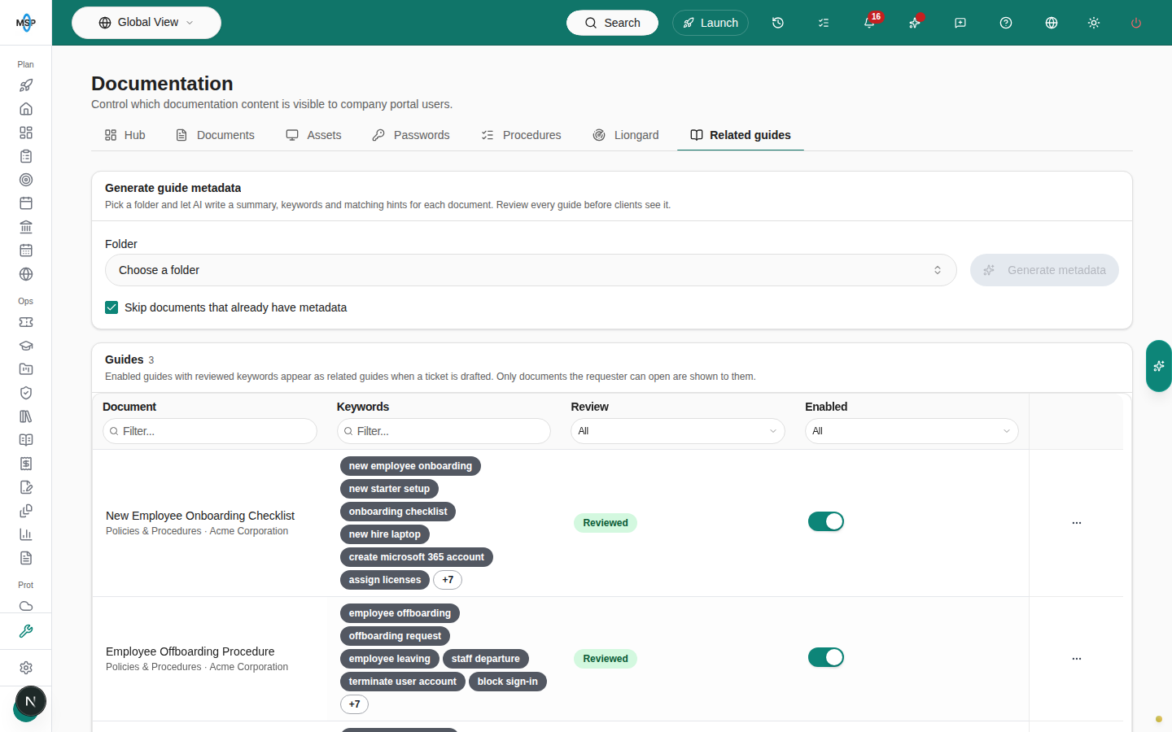The height and width of the screenshot is (732, 1172).
Task: Select the Assets tab
Action: tap(313, 135)
